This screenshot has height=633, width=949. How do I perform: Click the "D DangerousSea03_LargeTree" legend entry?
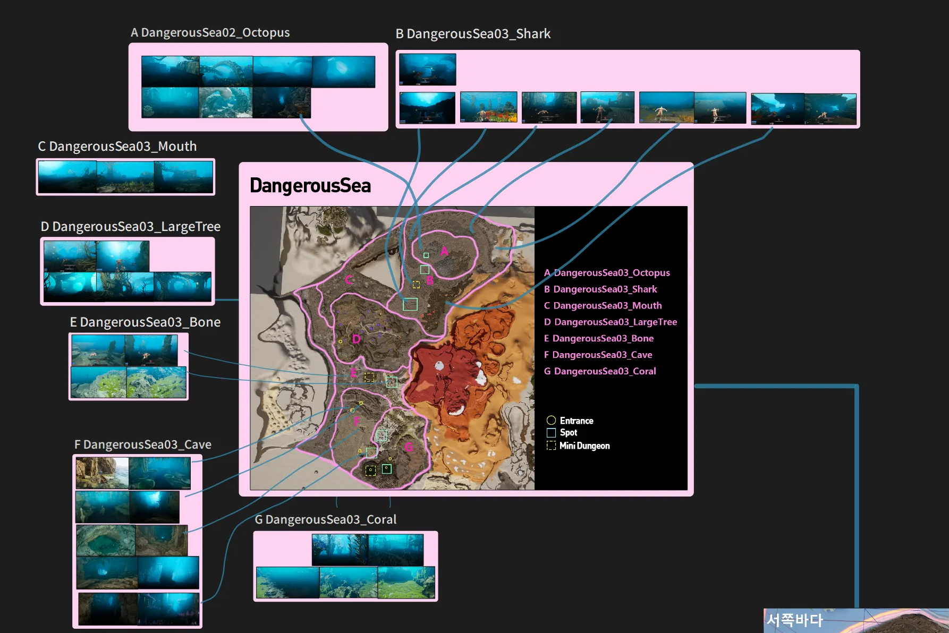611,322
